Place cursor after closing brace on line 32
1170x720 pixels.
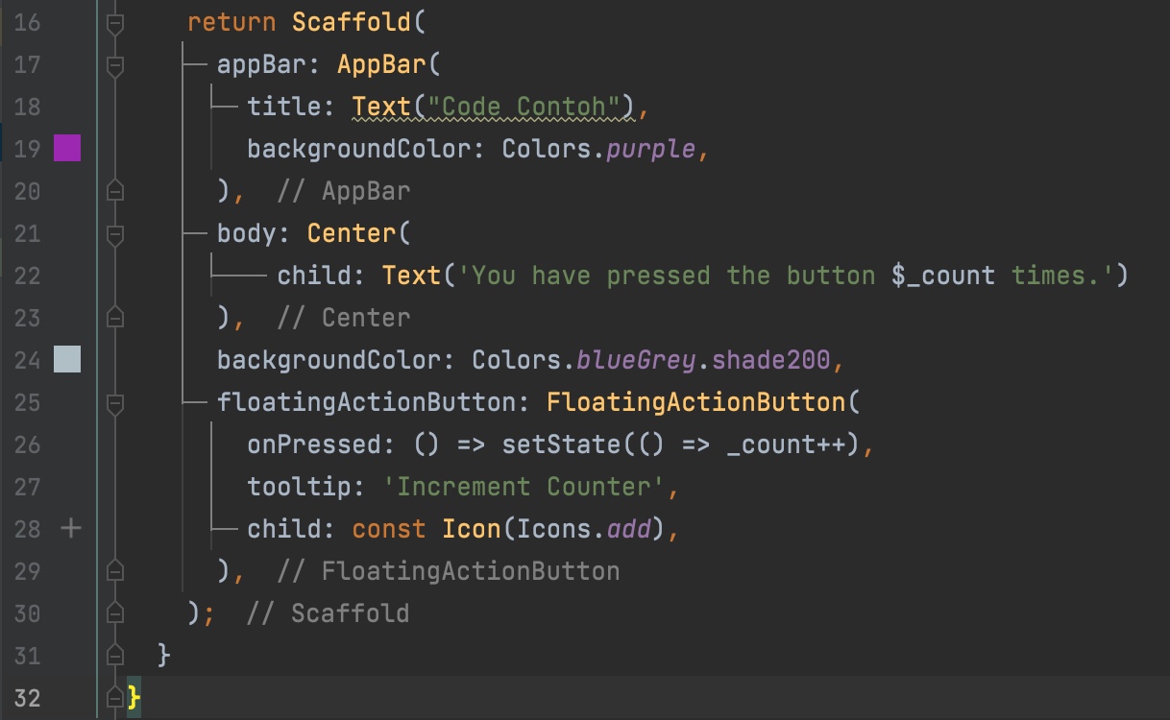pyautogui.click(x=142, y=697)
